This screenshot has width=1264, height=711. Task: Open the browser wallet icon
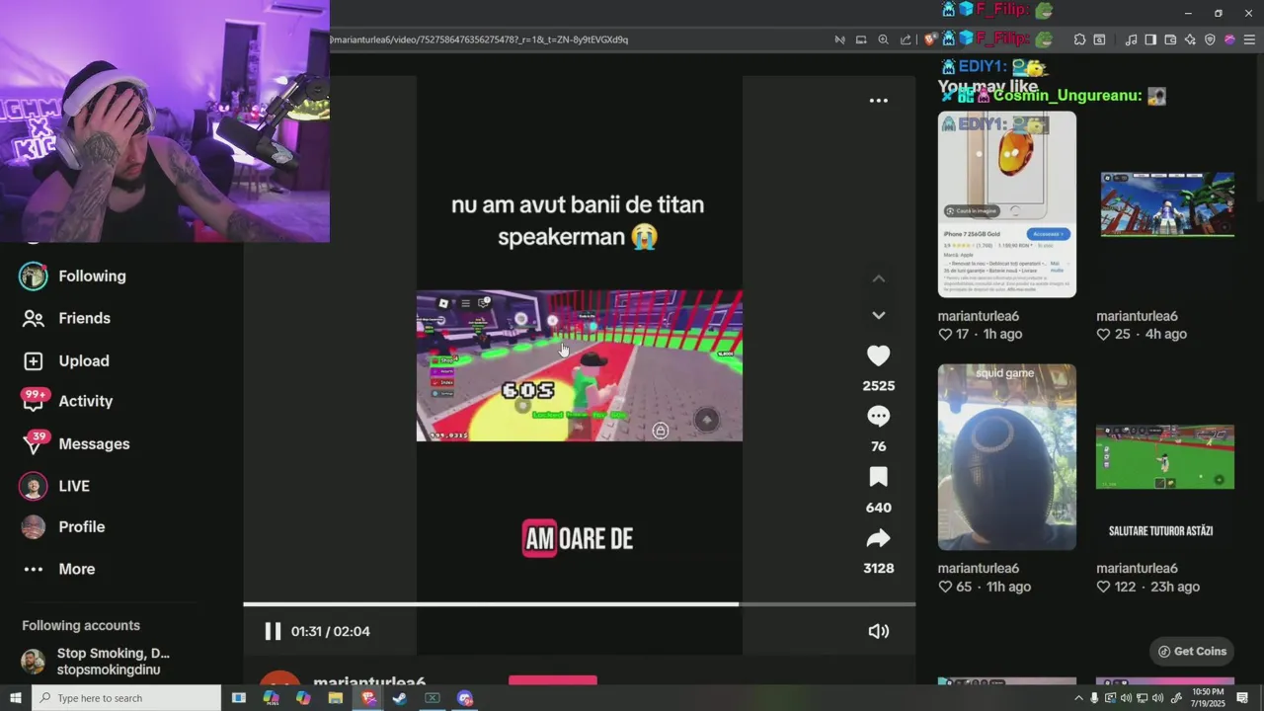(1170, 39)
